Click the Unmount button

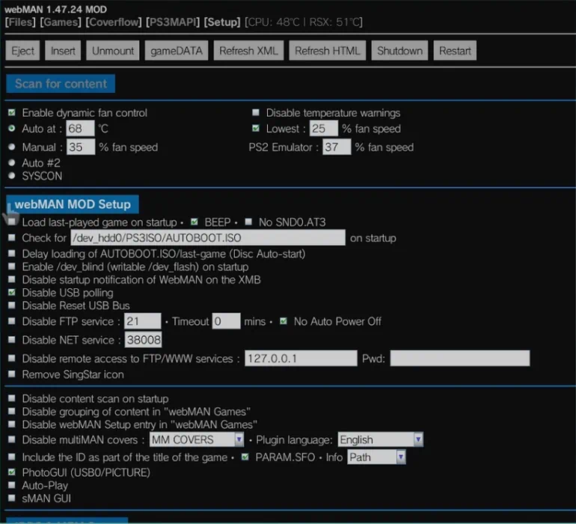click(x=113, y=51)
